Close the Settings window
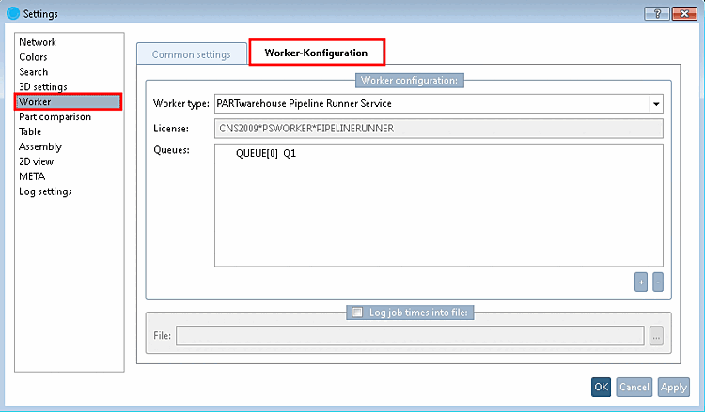 684,14
